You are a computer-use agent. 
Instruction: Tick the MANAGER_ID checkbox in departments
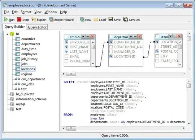[111, 52]
